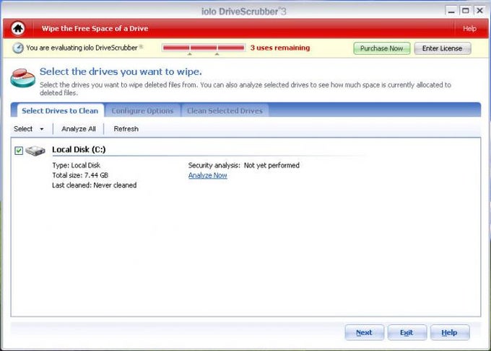Click 'Total size: 7.44 GB' text
Image resolution: width=491 pixels, height=351 pixels.
80,175
